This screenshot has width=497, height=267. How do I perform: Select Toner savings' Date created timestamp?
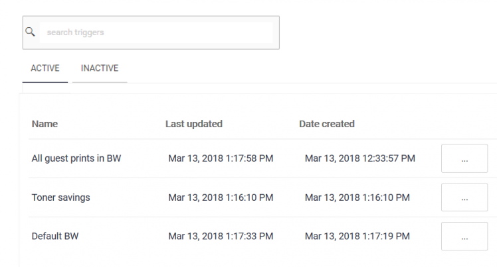(x=357, y=197)
